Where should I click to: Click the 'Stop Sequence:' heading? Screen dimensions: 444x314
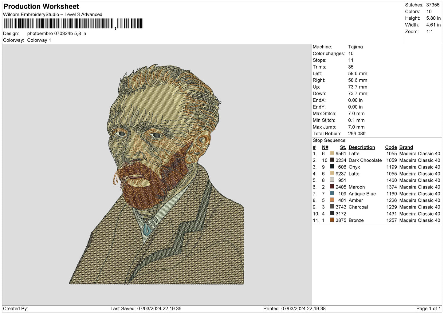coord(329,141)
